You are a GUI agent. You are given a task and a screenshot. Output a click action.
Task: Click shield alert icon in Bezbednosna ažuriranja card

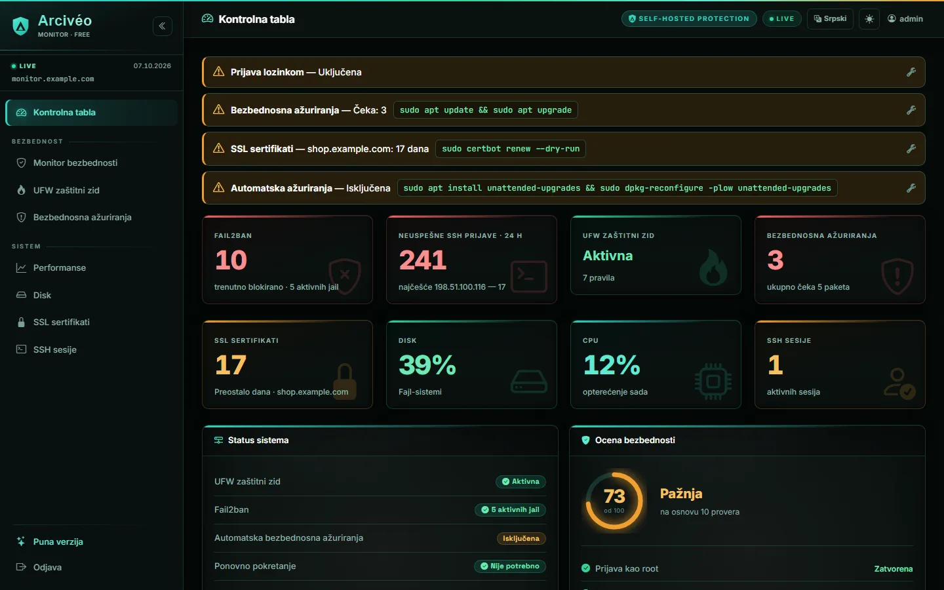coord(897,276)
